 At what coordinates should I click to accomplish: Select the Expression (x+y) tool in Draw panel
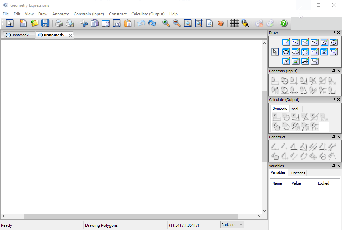305,61
